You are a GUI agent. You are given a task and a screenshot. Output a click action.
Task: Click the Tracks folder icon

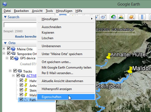pyautogui.click(x=20, y=71)
